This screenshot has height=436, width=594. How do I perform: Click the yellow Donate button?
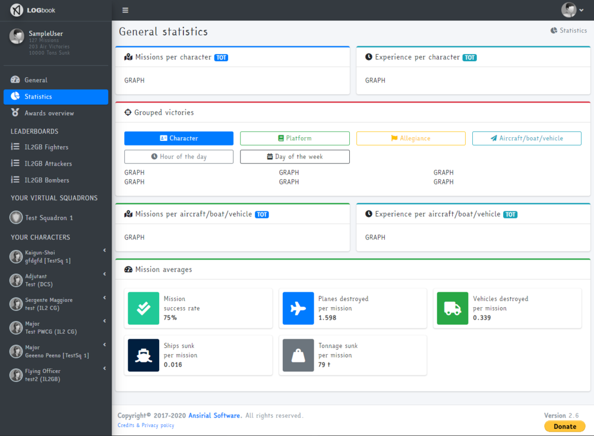pyautogui.click(x=564, y=426)
